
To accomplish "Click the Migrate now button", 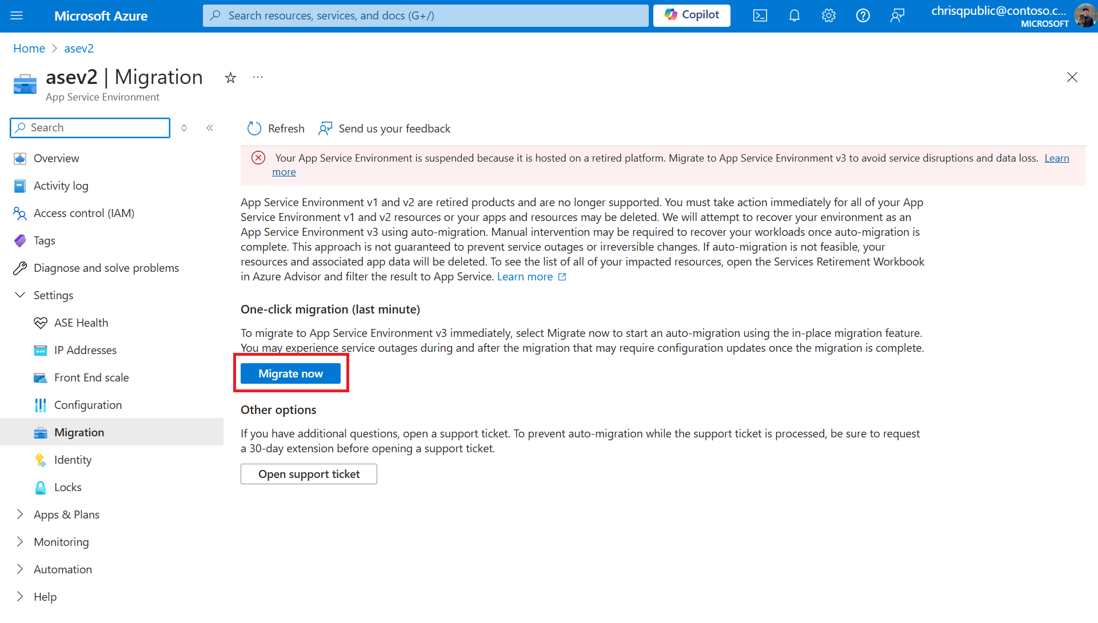I will point(291,373).
